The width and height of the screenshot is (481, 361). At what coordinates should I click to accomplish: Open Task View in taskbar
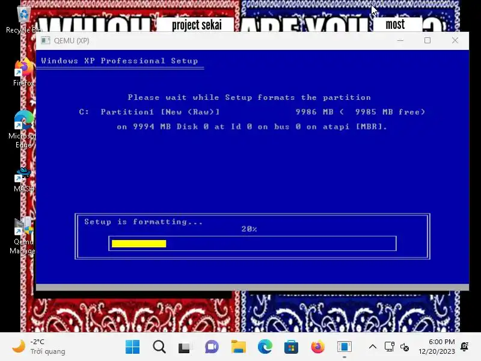pos(185,347)
